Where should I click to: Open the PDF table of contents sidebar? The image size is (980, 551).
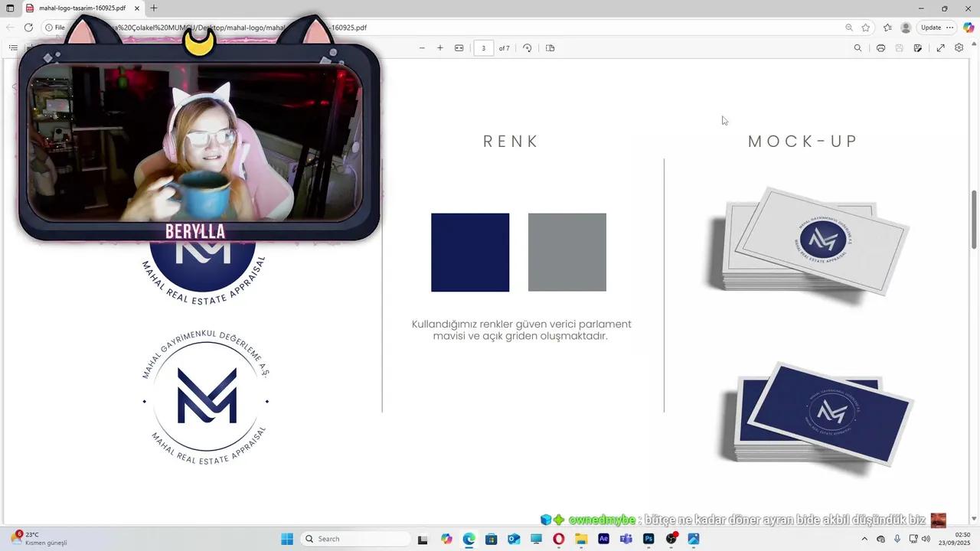click(13, 48)
